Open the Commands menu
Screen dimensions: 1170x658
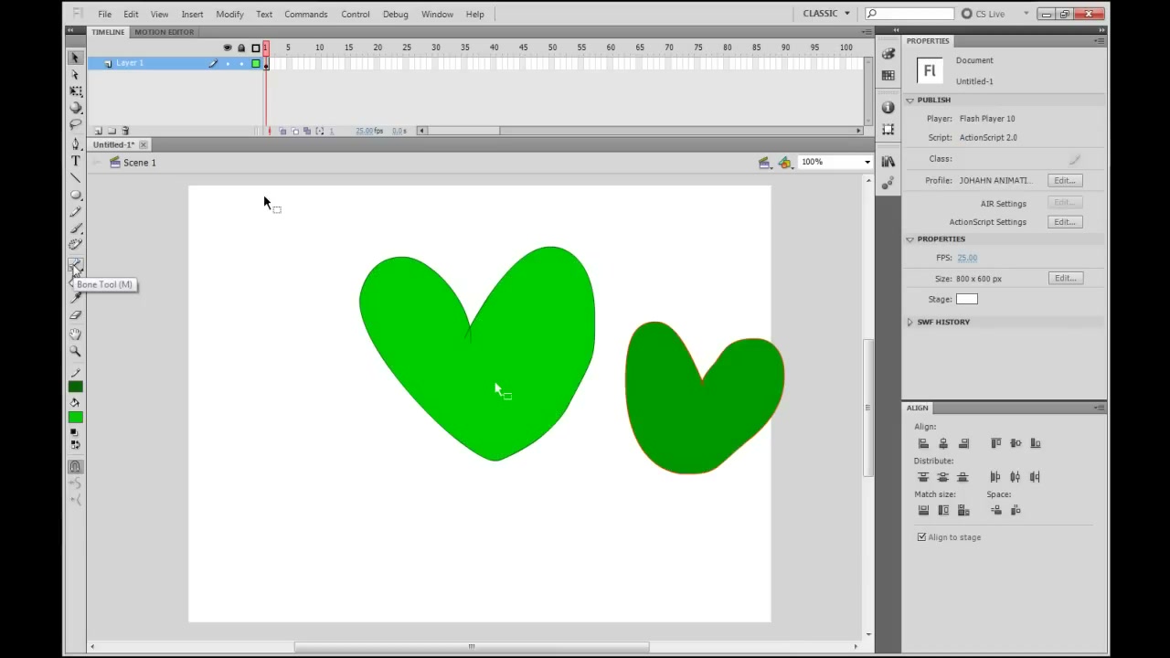click(305, 14)
